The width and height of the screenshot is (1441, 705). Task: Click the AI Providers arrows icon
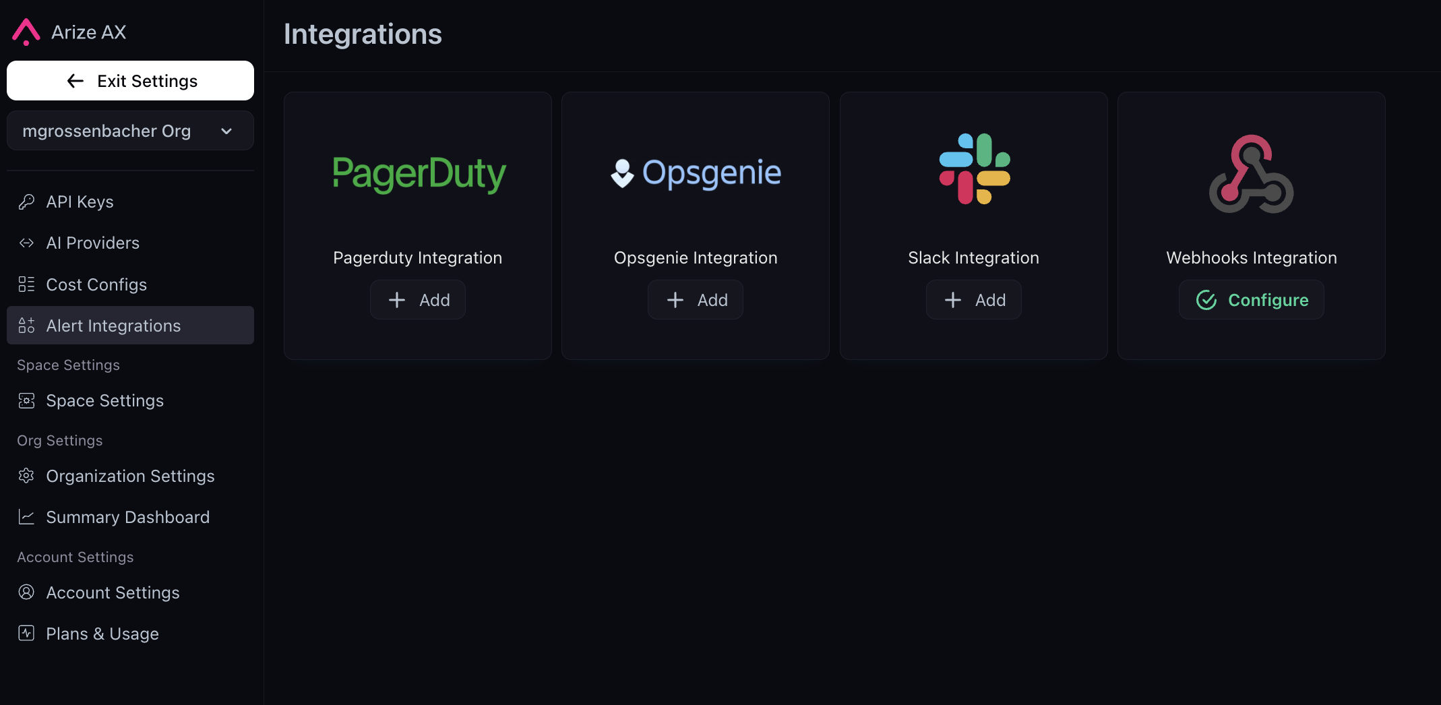coord(26,243)
